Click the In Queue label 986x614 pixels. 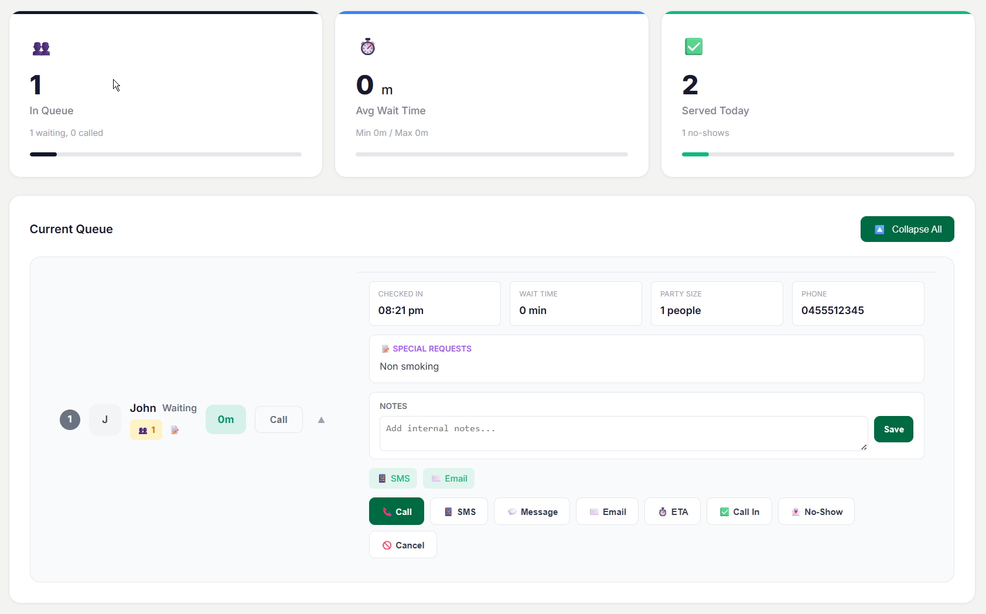[52, 111]
